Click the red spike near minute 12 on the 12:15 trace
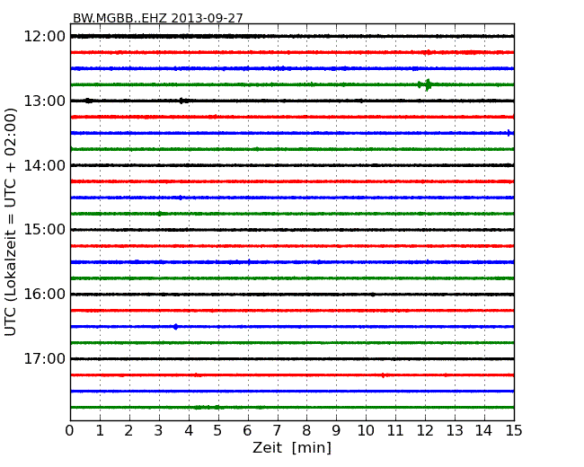The width and height of the screenshot is (584, 467). coord(429,52)
